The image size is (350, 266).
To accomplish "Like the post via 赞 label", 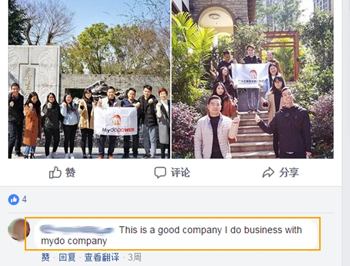I will 70,172.
